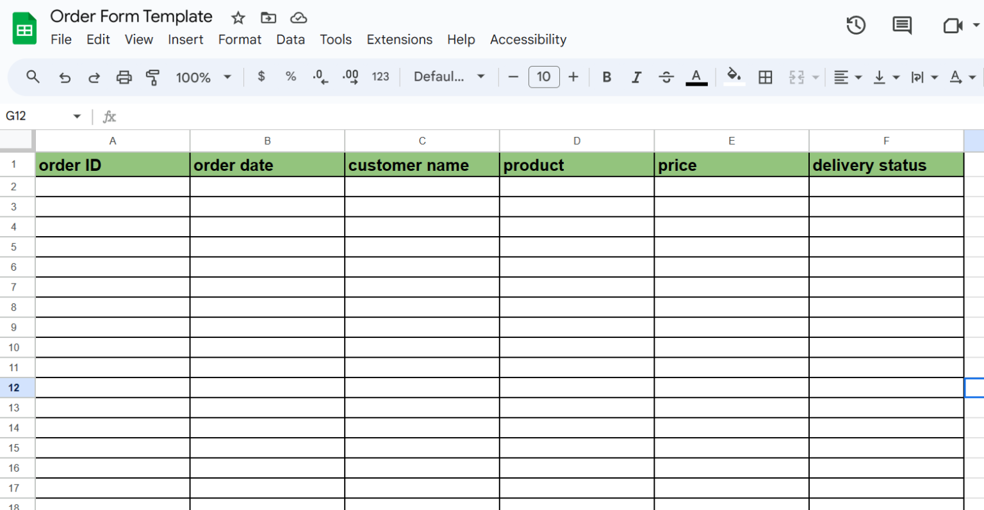Open version history clock icon
Viewport: 984px width, 510px height.
click(856, 26)
